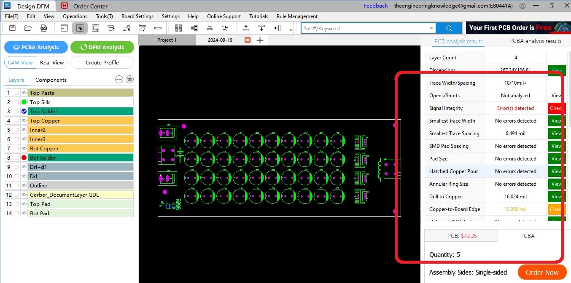Toggle eye visibility of Drl+d1 layer
This screenshot has width=571, height=283.
click(x=24, y=167)
